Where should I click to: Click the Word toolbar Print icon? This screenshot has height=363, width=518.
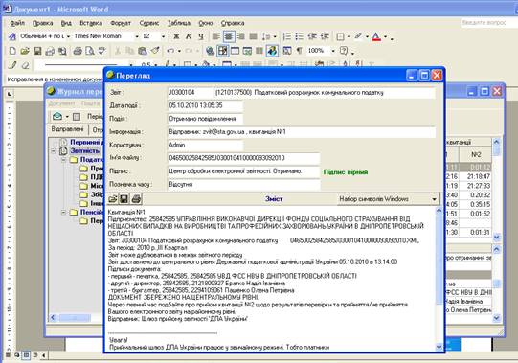pyautogui.click(x=78, y=51)
